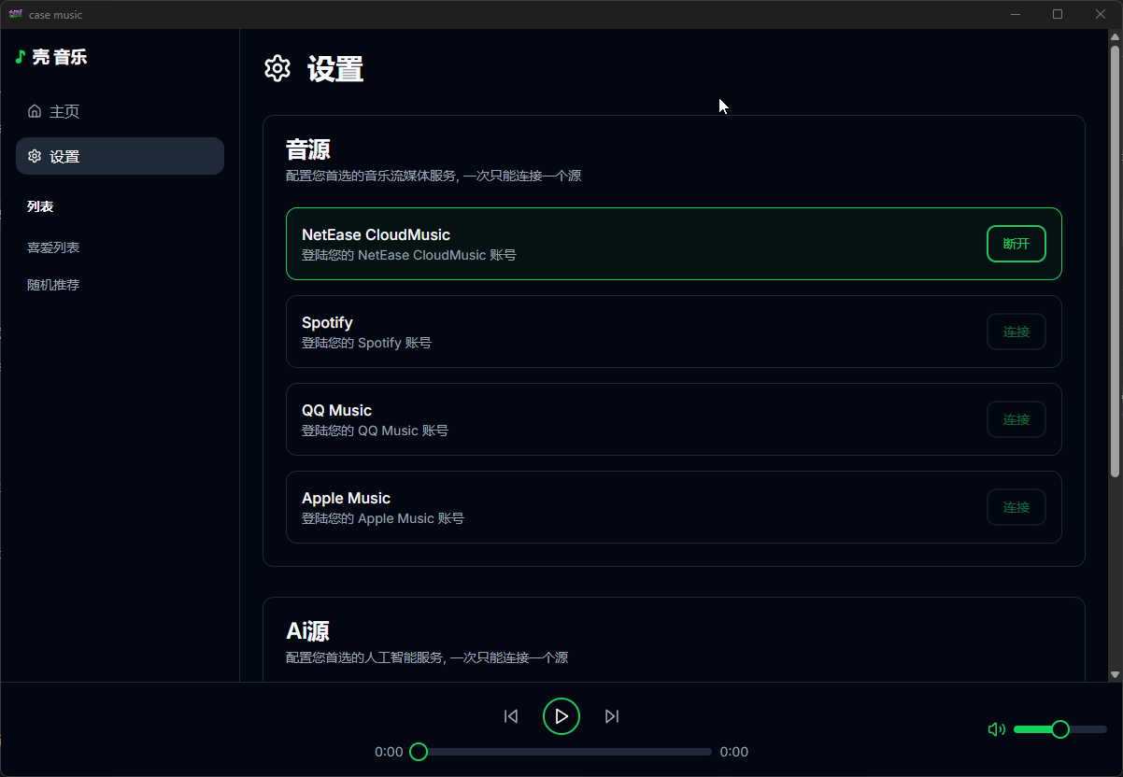Screen dimensions: 1123x777
Task: Skip to the previous track
Action: [511, 716]
